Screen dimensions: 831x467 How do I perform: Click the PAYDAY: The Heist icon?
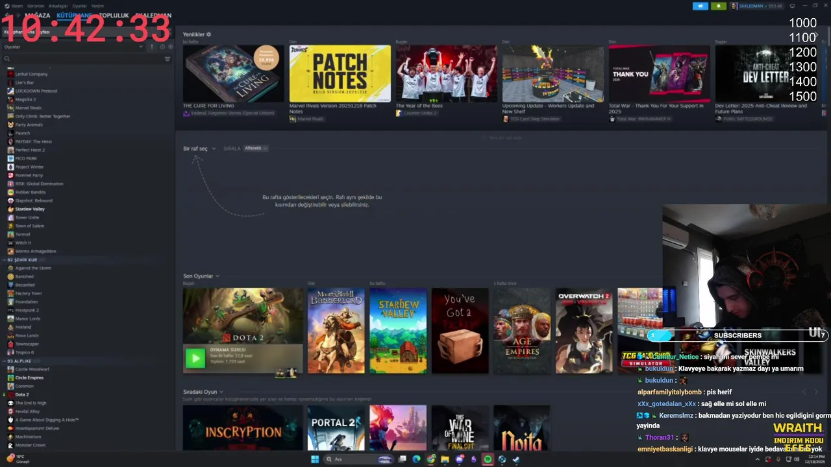[10, 141]
